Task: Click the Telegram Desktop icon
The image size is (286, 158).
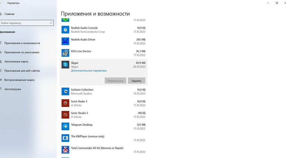Action: point(65,126)
